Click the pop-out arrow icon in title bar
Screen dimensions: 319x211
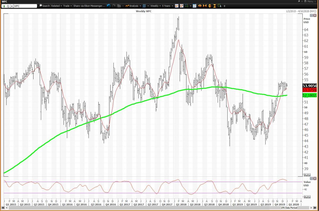click(299, 1)
